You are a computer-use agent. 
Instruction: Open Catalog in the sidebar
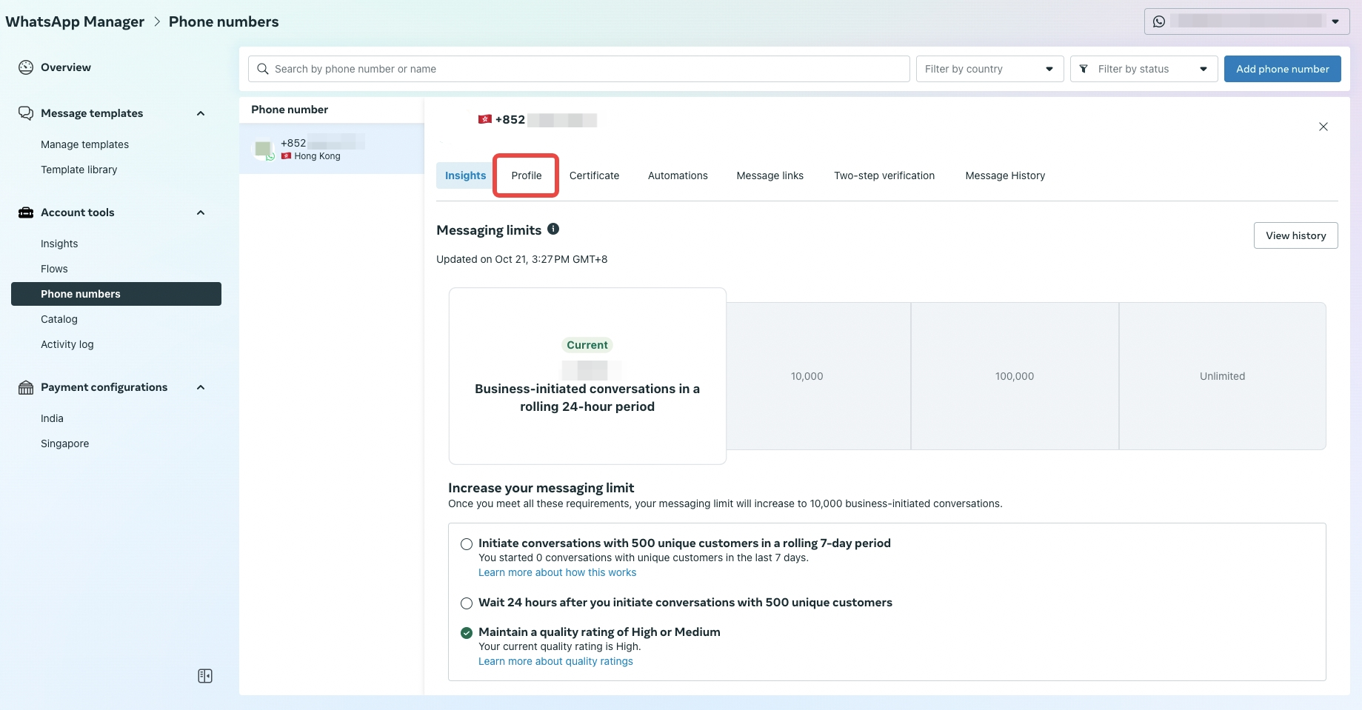(x=59, y=319)
